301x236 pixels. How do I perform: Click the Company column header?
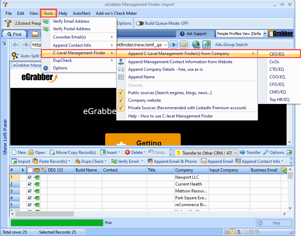[192, 170]
